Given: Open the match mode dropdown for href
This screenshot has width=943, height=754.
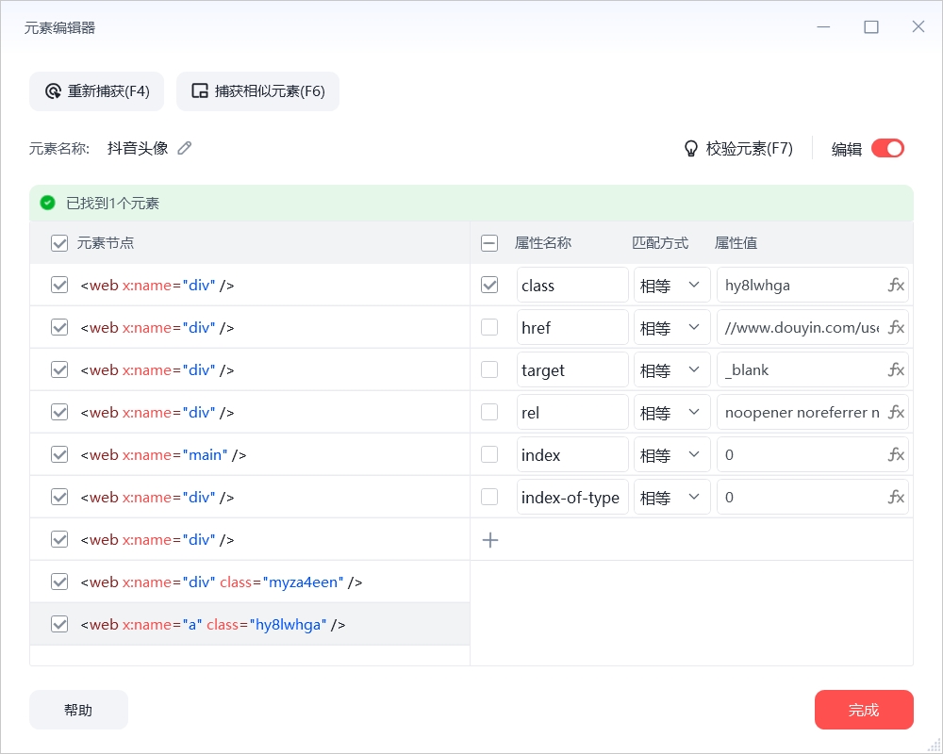Looking at the screenshot, I should (671, 328).
